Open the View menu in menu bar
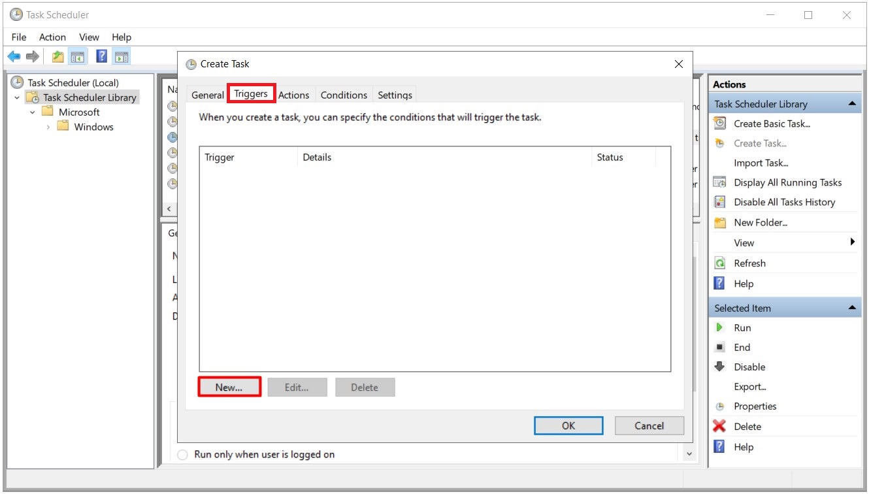Image resolution: width=869 pixels, height=494 pixels. [x=89, y=37]
